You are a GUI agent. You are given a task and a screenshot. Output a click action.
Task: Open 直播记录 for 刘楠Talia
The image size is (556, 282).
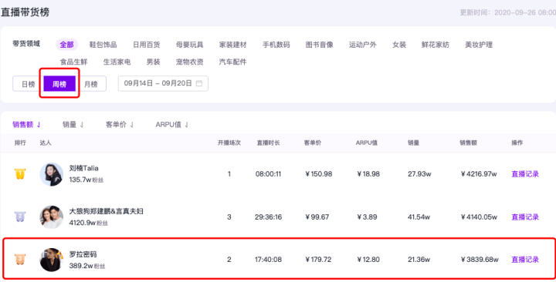525,173
